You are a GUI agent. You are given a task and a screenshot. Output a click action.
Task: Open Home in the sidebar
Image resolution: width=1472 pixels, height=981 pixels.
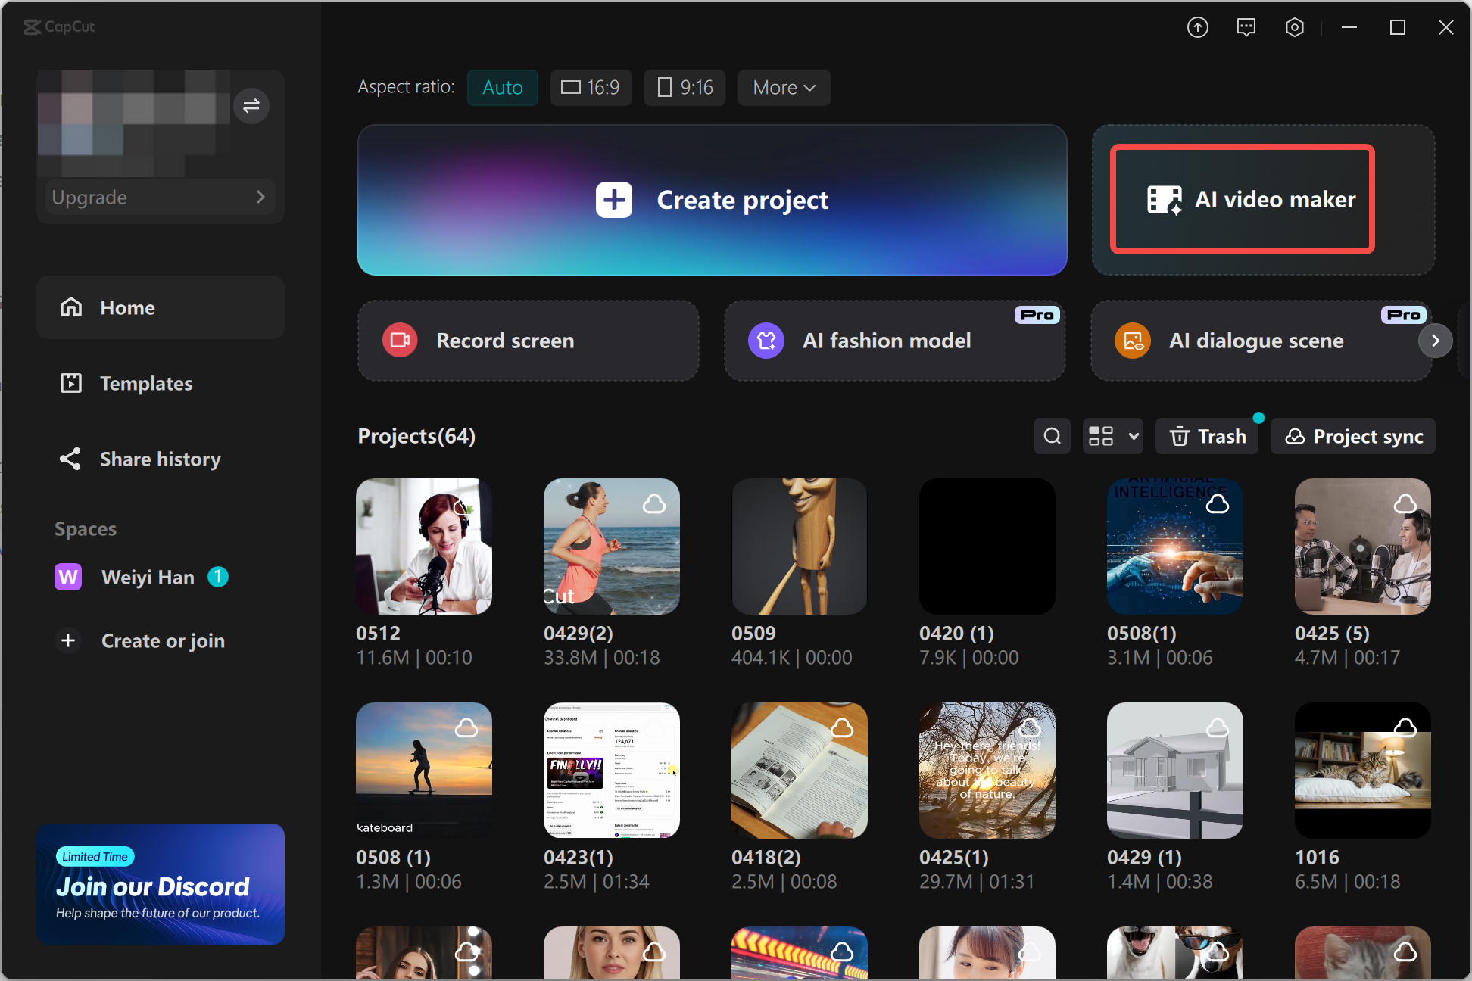coord(161,307)
